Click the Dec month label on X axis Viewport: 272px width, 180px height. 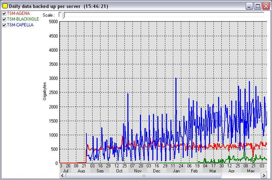(x=156, y=170)
